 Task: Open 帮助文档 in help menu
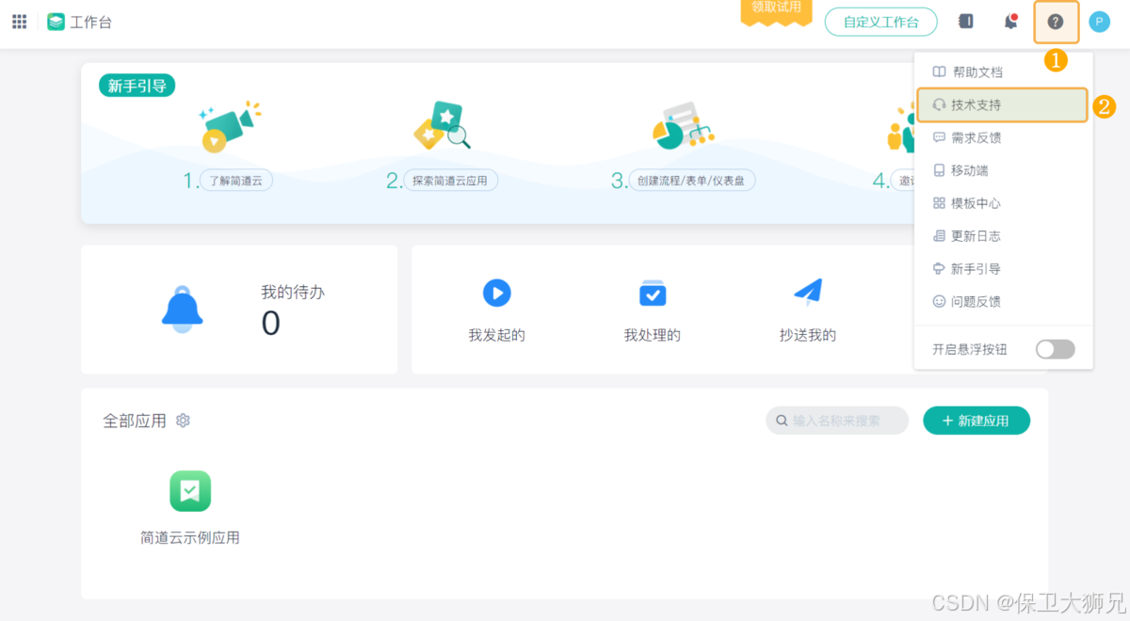[1003, 72]
